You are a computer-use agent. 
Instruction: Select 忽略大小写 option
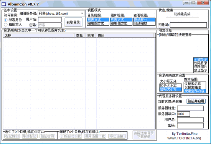(170, 89)
